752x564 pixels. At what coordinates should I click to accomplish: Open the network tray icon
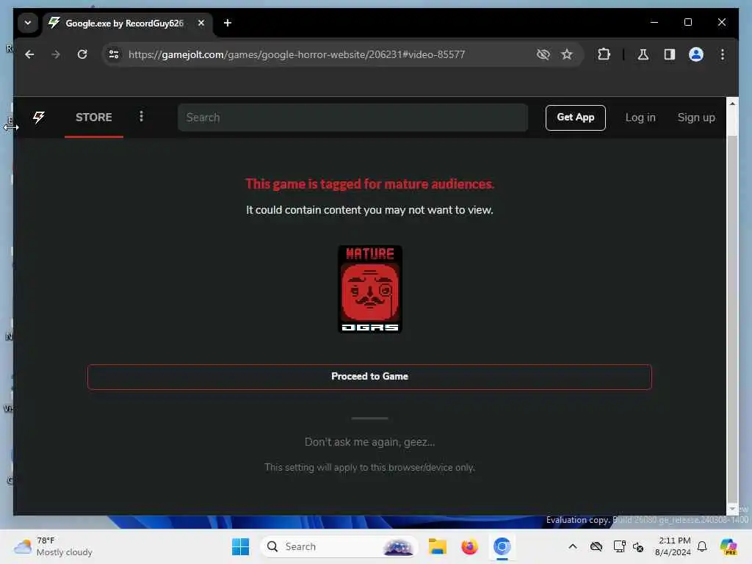point(619,546)
